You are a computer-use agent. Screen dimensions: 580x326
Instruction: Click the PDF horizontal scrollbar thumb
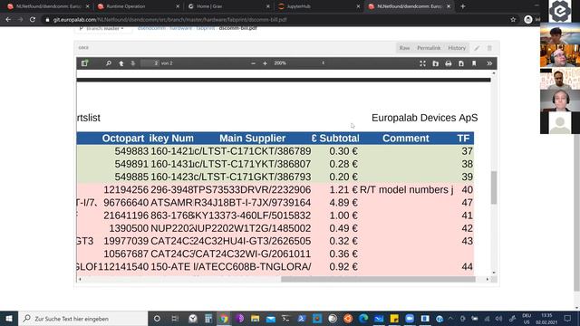(378, 279)
